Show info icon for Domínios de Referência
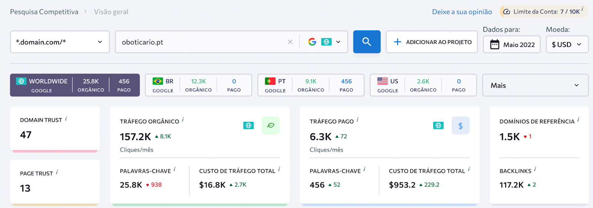Screen dimensions: 593x208 578,120
